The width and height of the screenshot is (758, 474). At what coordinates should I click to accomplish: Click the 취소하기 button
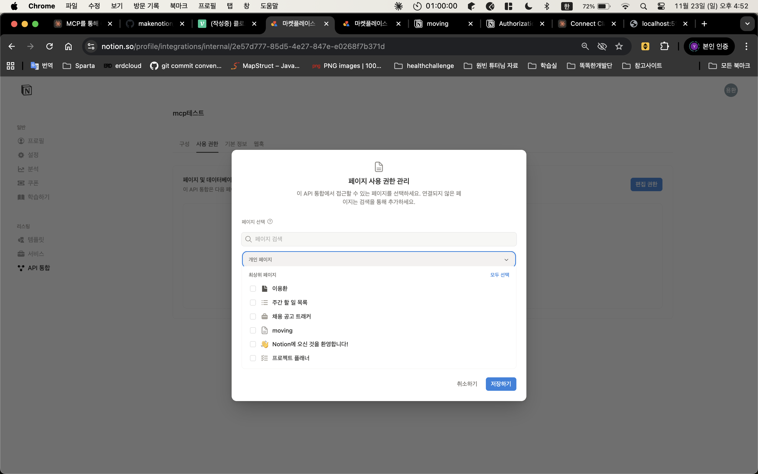click(x=467, y=384)
